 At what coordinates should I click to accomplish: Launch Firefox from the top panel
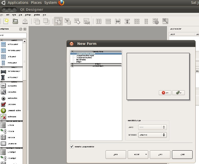coord(61,3)
